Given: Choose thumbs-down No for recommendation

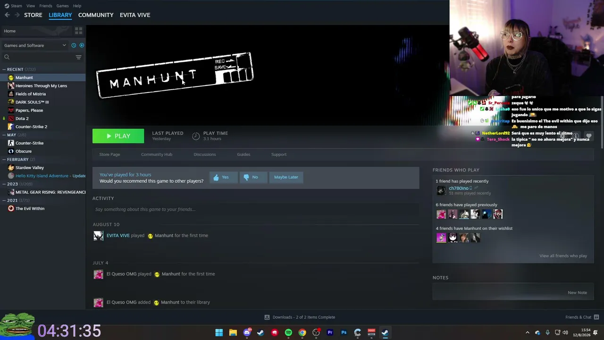Looking at the screenshot, I should coord(253,177).
